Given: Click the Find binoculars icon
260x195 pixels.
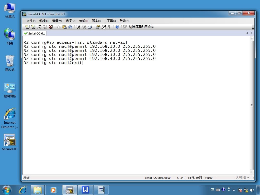Looking at the screenshot, I should pyautogui.click(x=70, y=27).
